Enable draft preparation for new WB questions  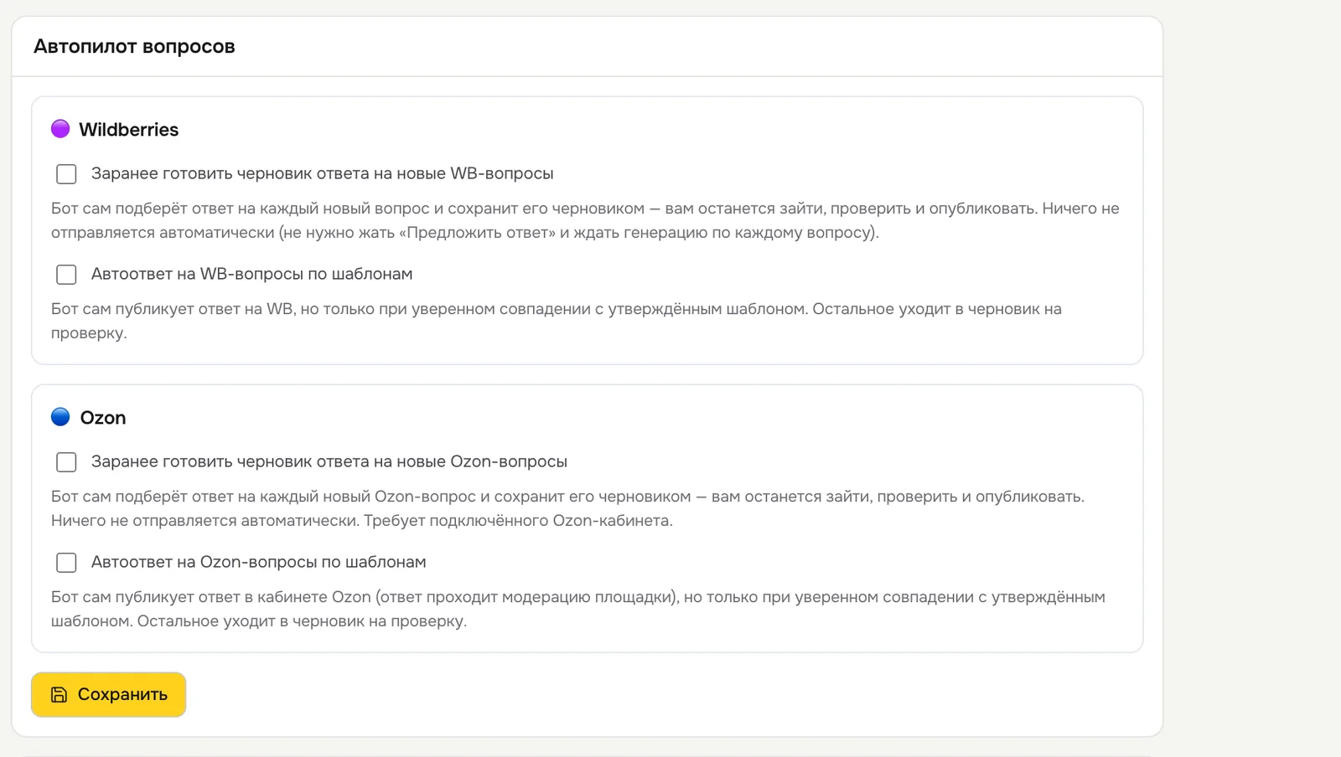pos(66,174)
